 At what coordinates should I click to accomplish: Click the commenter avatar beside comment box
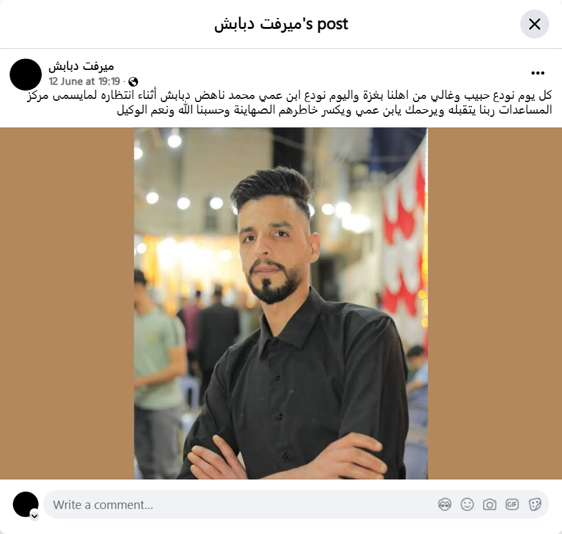26,504
